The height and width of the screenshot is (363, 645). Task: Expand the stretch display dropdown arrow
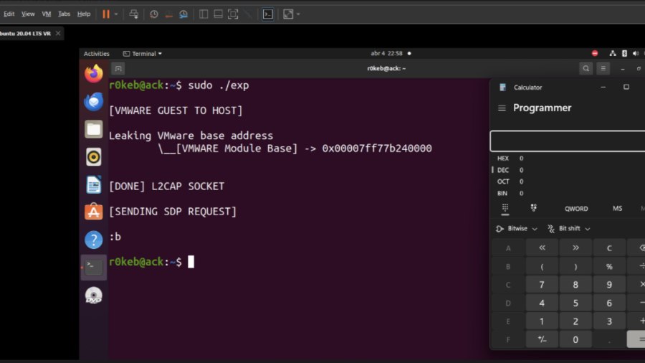[x=298, y=14]
